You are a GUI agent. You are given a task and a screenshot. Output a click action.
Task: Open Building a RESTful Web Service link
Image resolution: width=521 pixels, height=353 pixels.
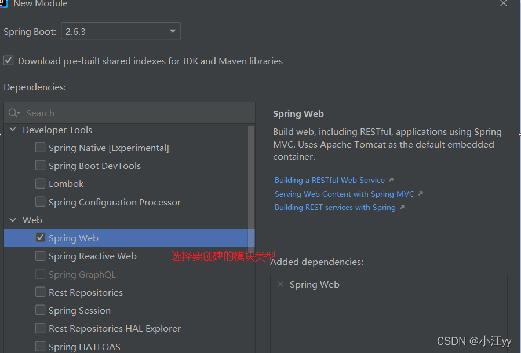coord(329,180)
